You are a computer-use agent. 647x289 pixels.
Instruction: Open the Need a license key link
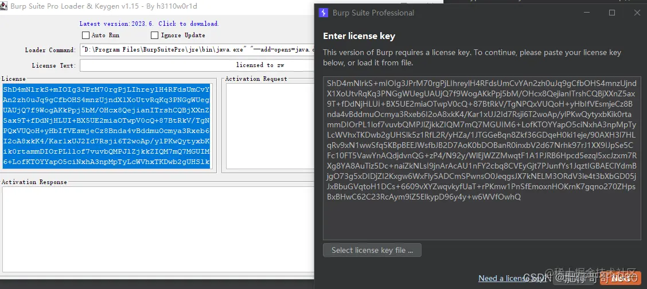tap(512, 278)
